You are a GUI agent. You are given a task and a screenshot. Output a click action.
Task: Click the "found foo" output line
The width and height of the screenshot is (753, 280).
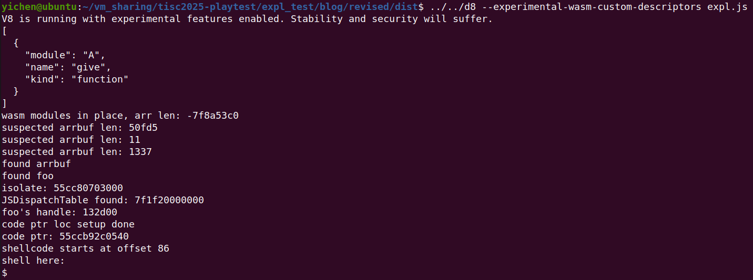tap(28, 176)
